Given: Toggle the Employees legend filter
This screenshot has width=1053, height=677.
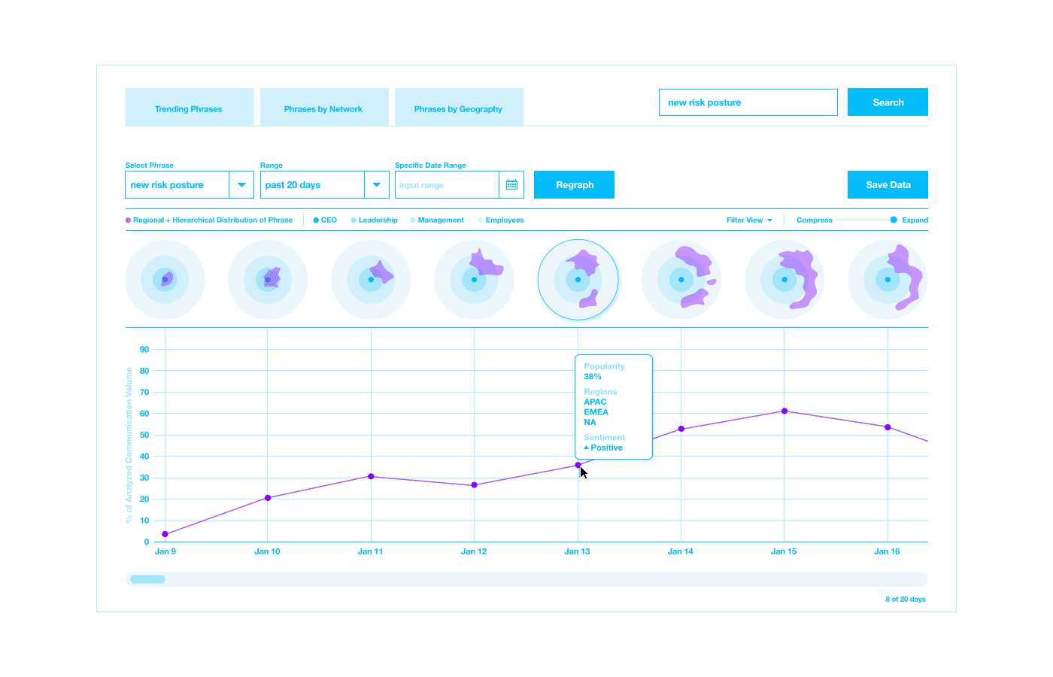Looking at the screenshot, I should coord(501,220).
